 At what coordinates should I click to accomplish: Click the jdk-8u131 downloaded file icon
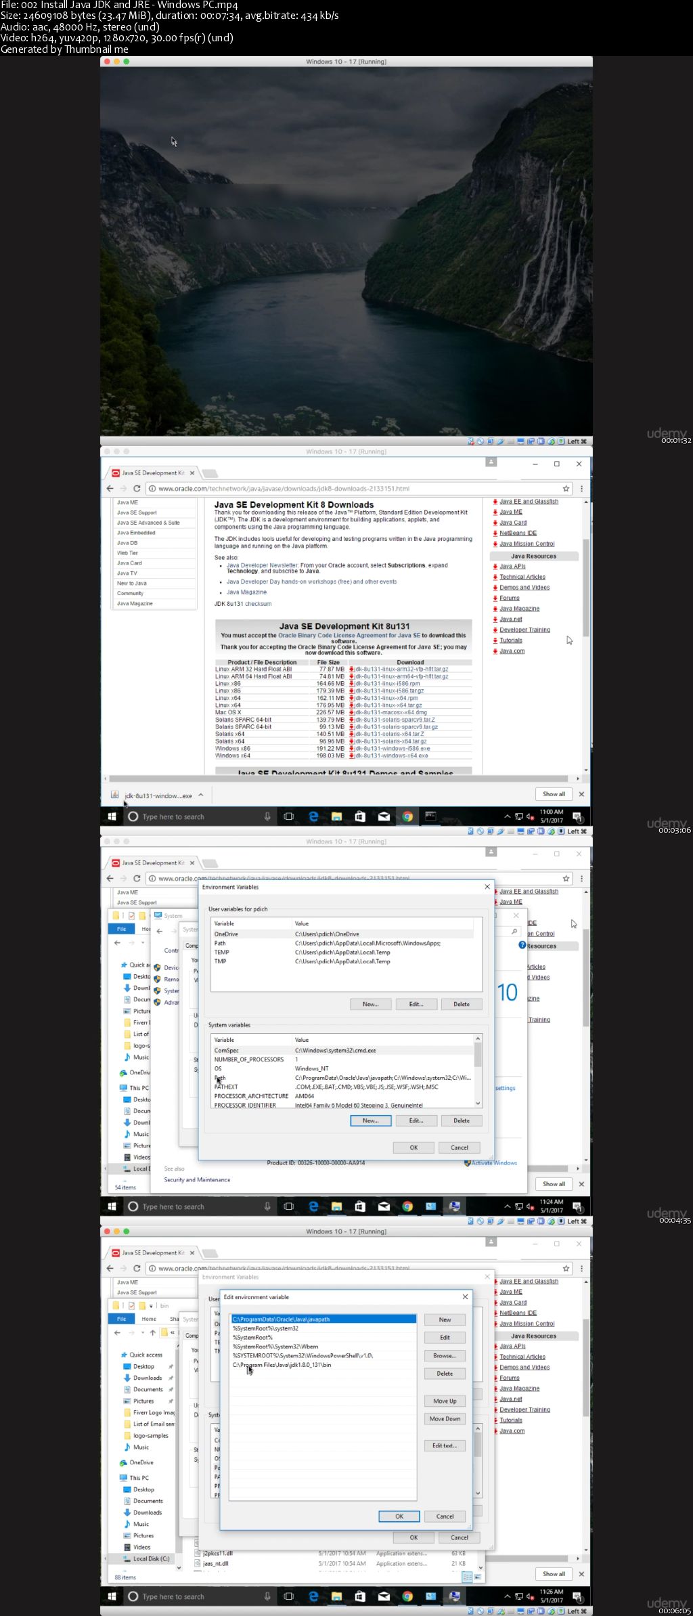(x=115, y=795)
